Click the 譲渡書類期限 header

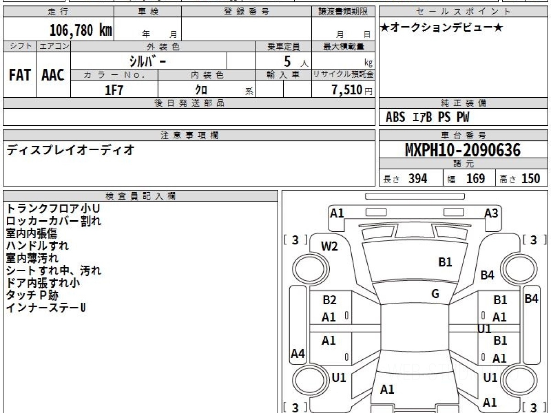pyautogui.click(x=343, y=12)
